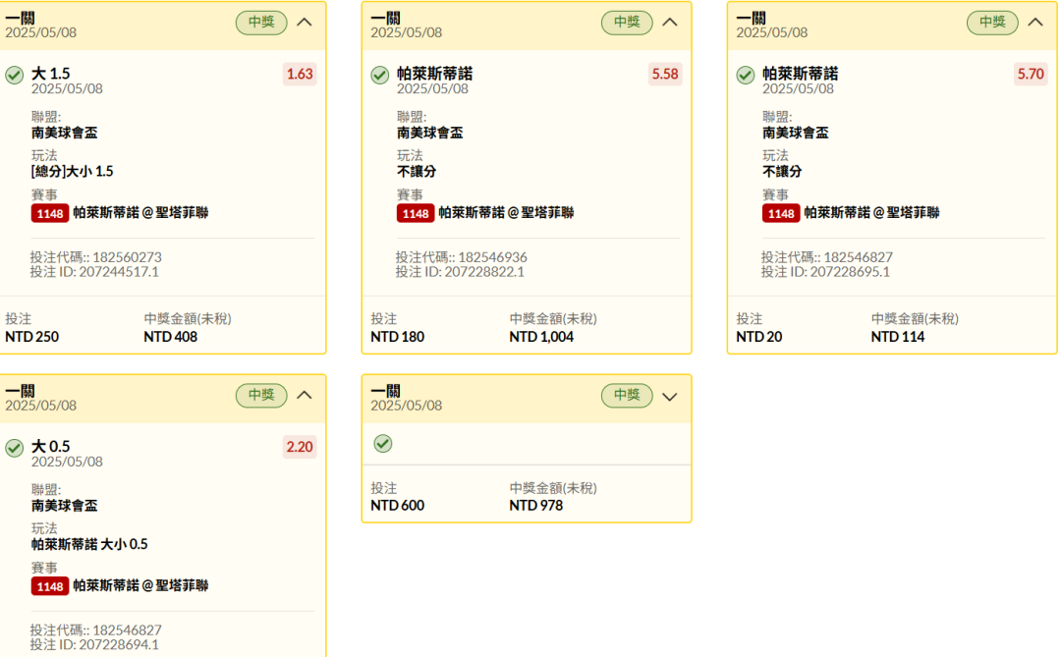Click the 中獎 badge on 大 1.5 card
Image resolution: width=1061 pixels, height=657 pixels.
[x=261, y=23]
